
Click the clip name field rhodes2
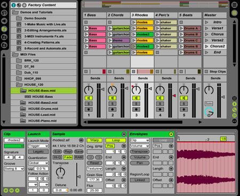click(x=14, y=140)
